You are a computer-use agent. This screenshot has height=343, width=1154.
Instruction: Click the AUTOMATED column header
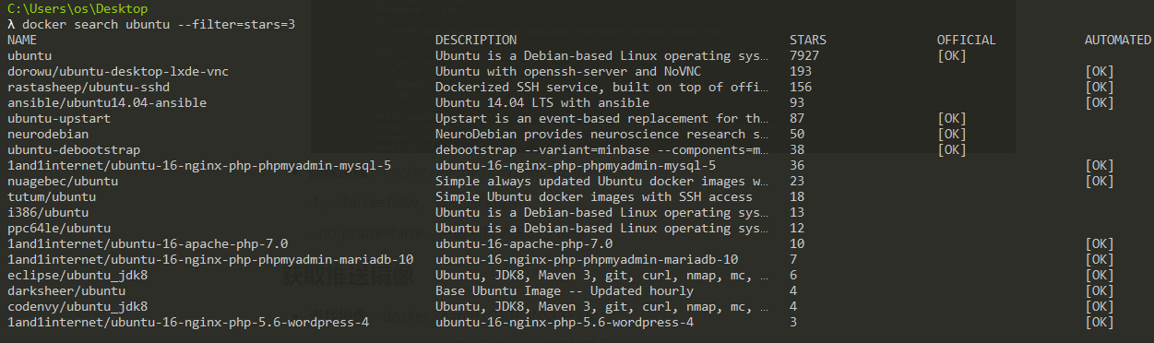pos(1118,40)
